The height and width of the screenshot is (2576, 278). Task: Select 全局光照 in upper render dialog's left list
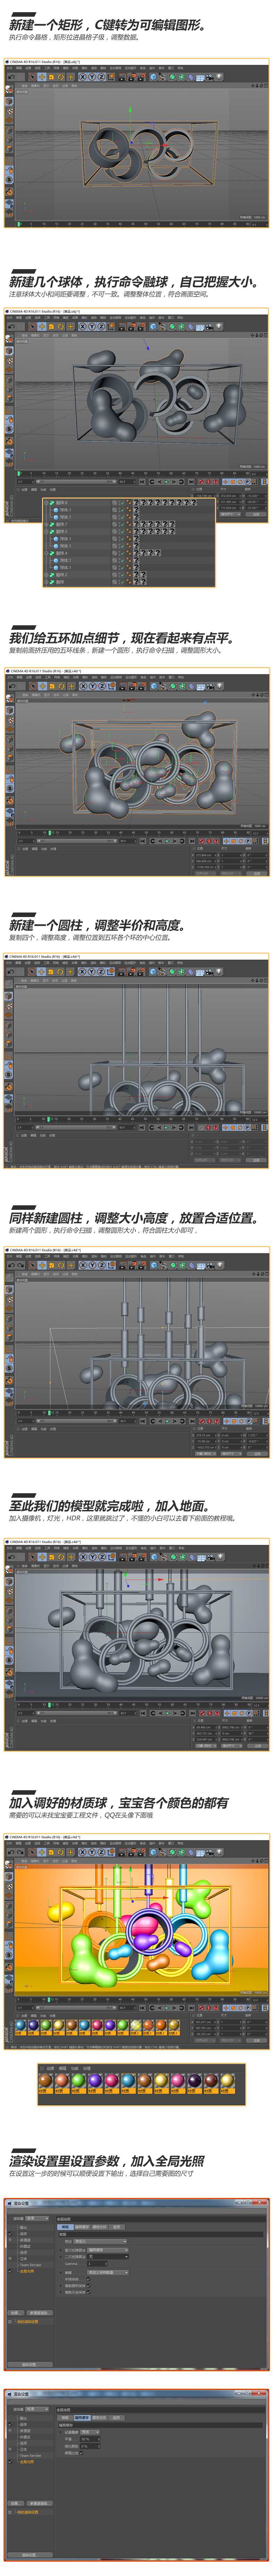coord(27,2271)
